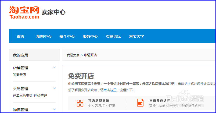The height and width of the screenshot is (113, 216).
Task: Click the 我的应用 sidebar header
Action: coord(20,55)
